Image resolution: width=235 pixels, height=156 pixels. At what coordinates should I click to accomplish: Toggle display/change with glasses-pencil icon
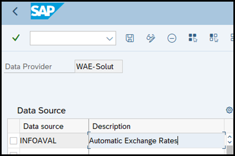151,38
